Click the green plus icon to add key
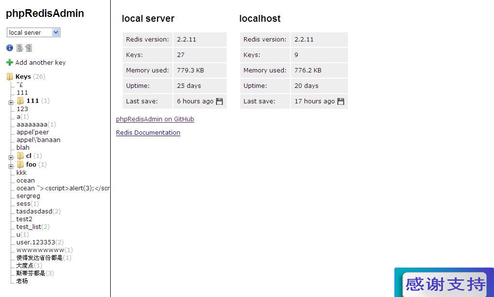Screen dimensions: 494x297 coord(10,62)
